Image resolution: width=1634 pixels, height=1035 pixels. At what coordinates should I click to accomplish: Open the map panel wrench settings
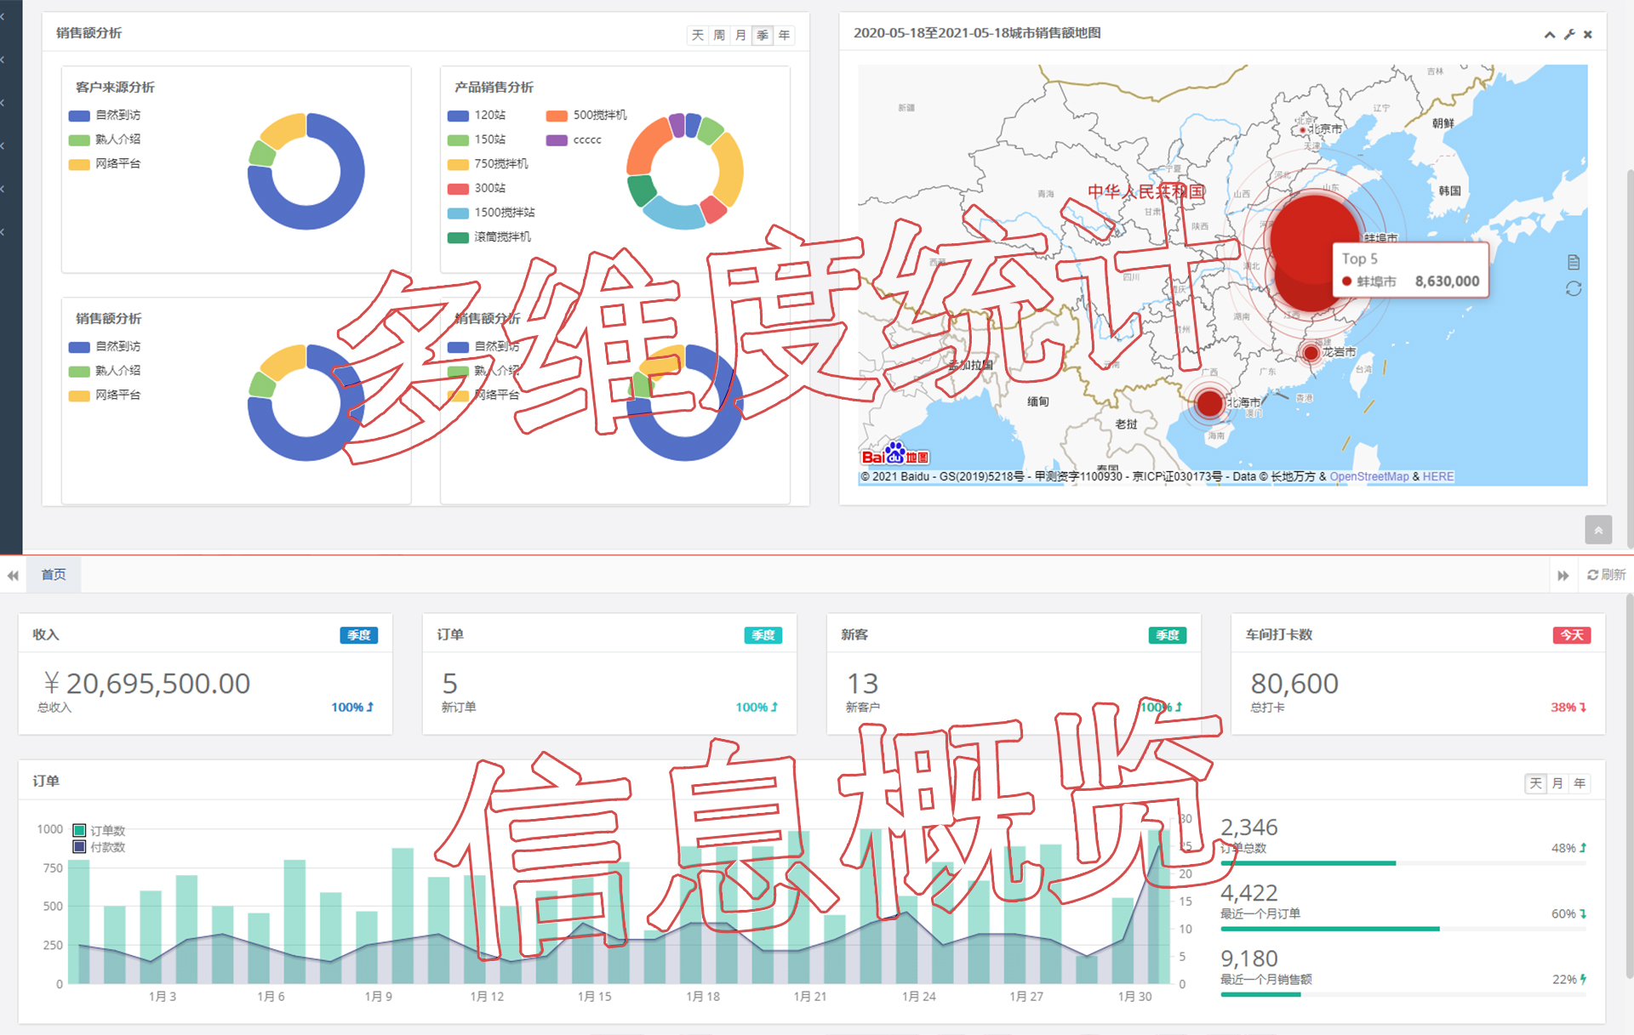(x=1569, y=35)
